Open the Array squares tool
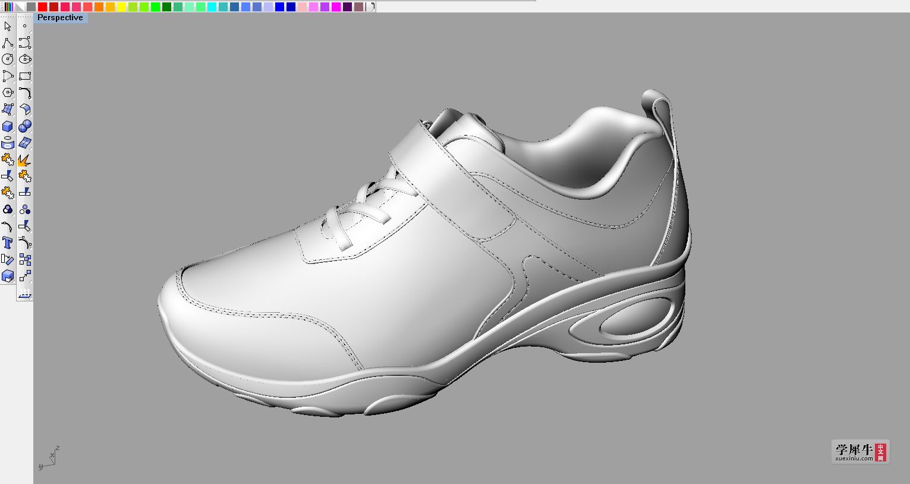 pos(24,259)
